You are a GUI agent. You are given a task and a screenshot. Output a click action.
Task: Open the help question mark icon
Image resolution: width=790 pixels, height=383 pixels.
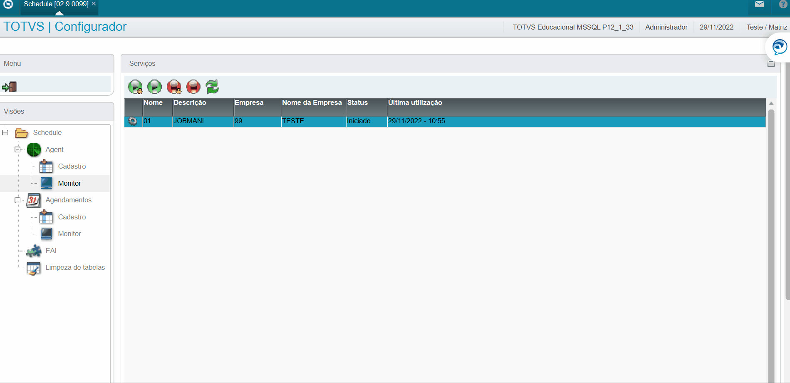pos(783,4)
